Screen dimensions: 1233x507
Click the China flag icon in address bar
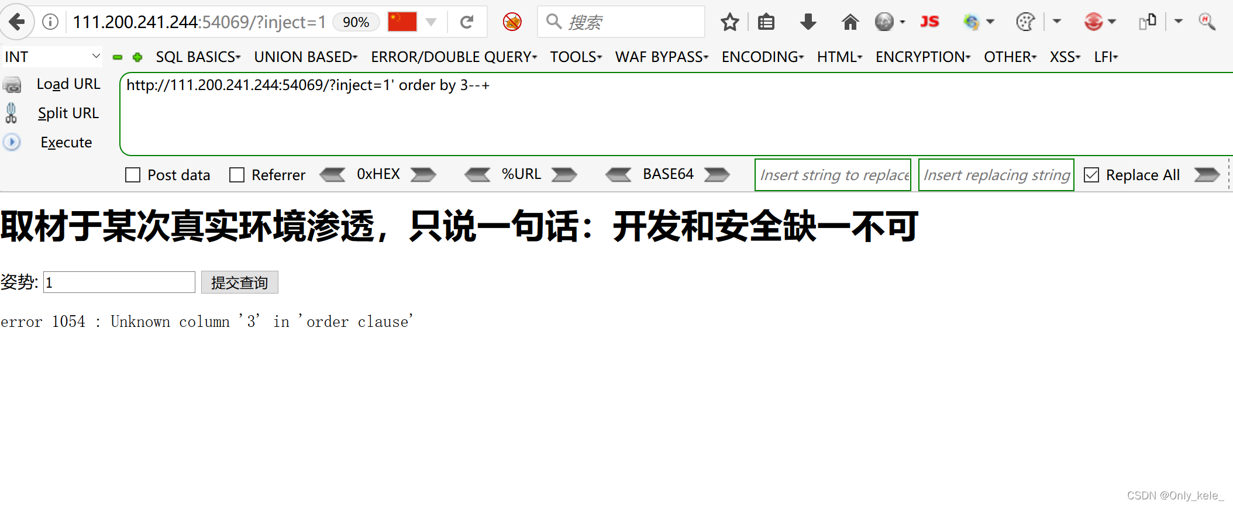tap(402, 22)
